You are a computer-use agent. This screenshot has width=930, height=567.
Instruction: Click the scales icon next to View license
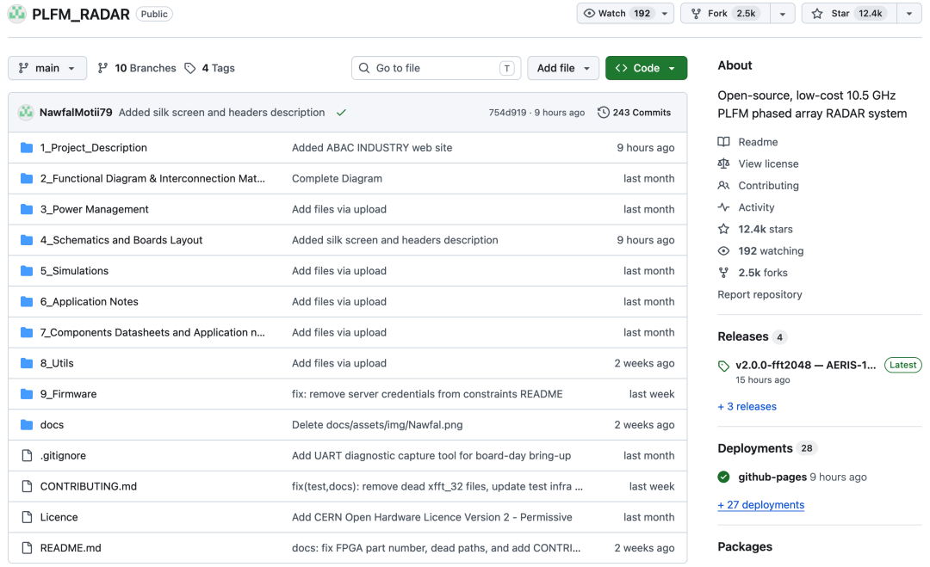click(x=723, y=163)
